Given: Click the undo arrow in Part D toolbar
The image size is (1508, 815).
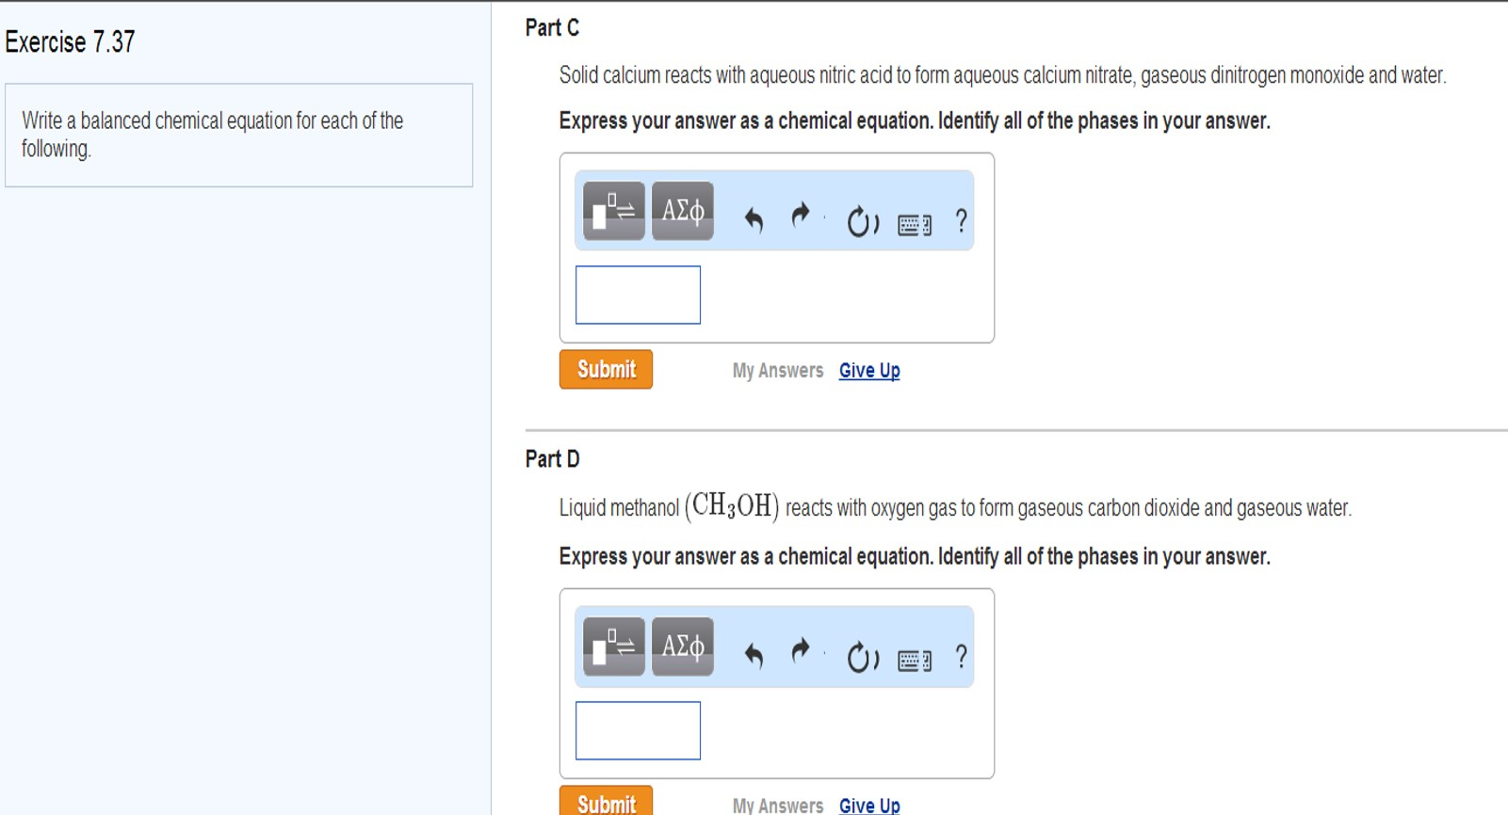Looking at the screenshot, I should click(x=754, y=651).
